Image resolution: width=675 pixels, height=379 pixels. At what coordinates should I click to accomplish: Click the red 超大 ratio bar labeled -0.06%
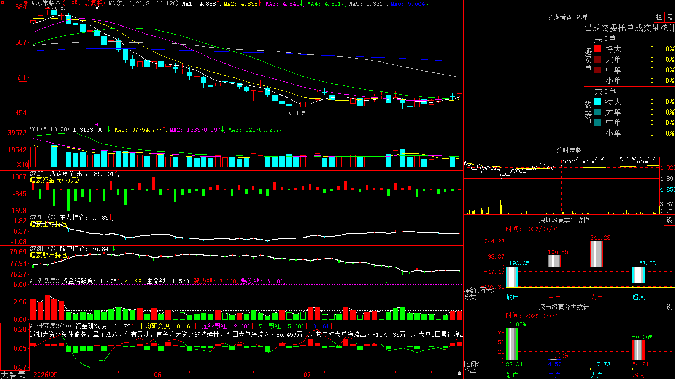639,350
